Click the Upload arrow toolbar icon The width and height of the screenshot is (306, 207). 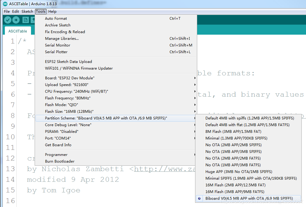[x=16, y=20]
